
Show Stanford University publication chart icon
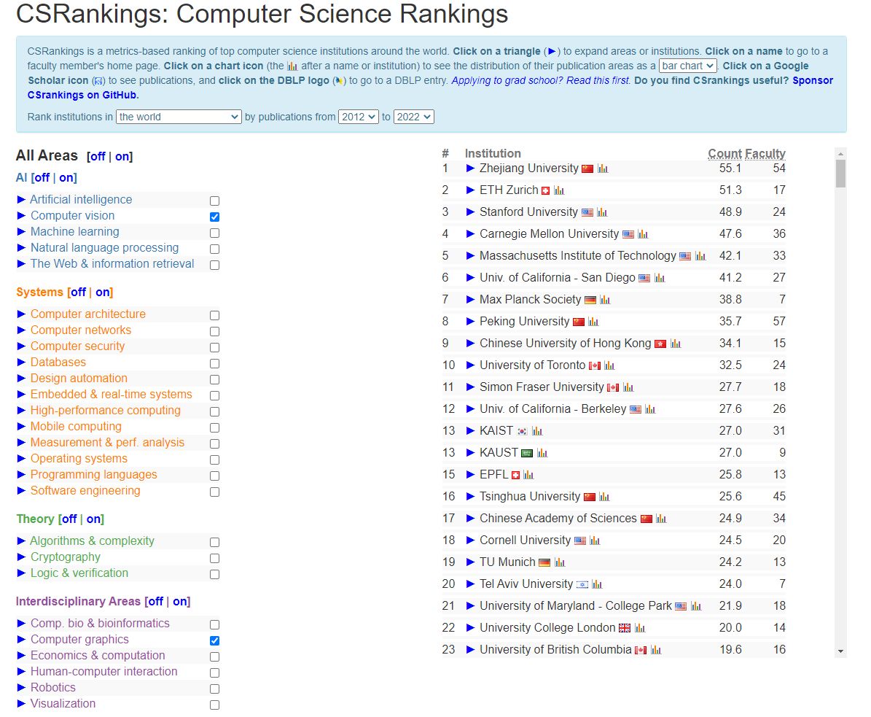click(602, 212)
